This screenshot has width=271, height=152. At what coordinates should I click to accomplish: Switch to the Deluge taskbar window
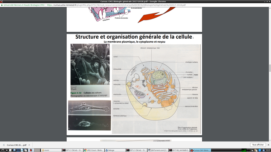point(115,150)
